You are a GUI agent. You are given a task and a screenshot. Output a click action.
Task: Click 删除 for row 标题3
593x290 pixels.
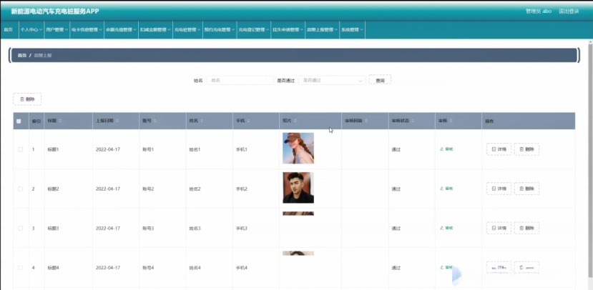526,228
